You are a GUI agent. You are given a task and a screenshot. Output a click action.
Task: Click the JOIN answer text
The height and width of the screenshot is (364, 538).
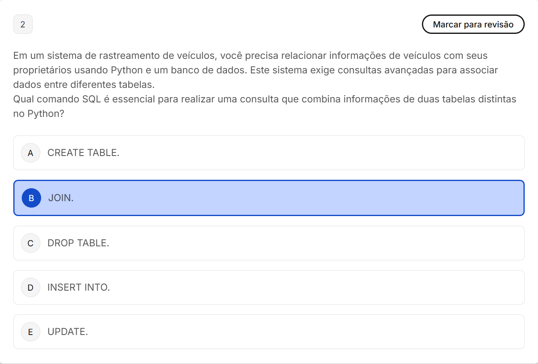coord(61,198)
